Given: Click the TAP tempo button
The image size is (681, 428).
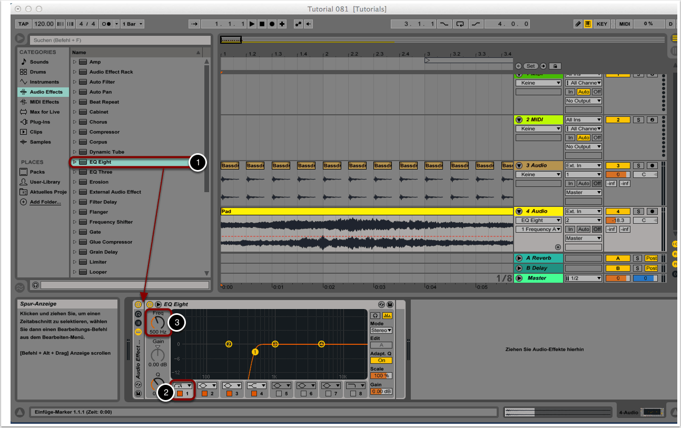Looking at the screenshot, I should point(23,24).
